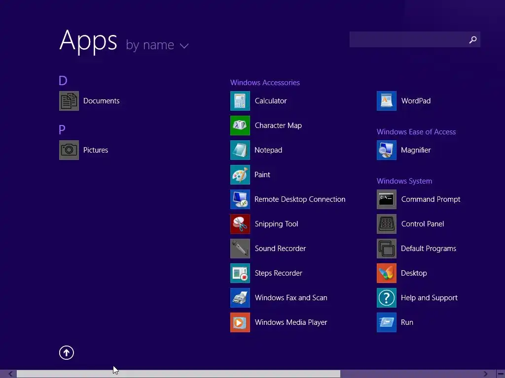Click the 'Calculator' text label
This screenshot has width=505, height=378.
[x=271, y=101]
